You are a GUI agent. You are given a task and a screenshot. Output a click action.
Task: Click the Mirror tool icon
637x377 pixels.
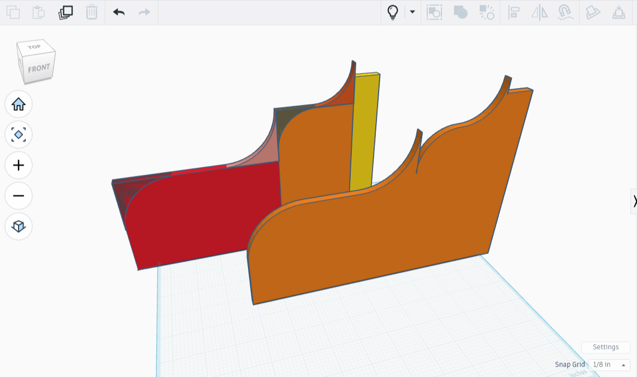540,12
